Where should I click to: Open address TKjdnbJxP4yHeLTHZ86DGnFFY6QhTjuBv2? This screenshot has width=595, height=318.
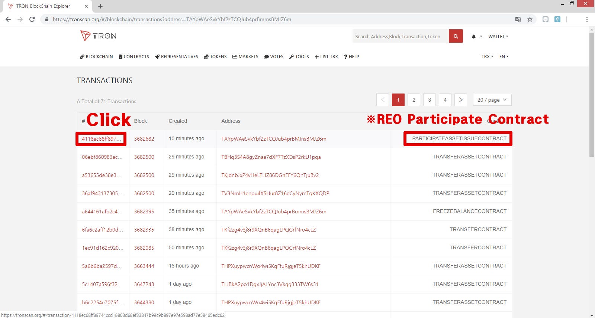point(270,175)
